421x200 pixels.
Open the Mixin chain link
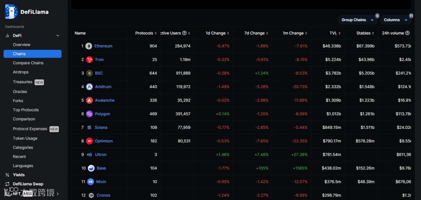[x=101, y=182]
